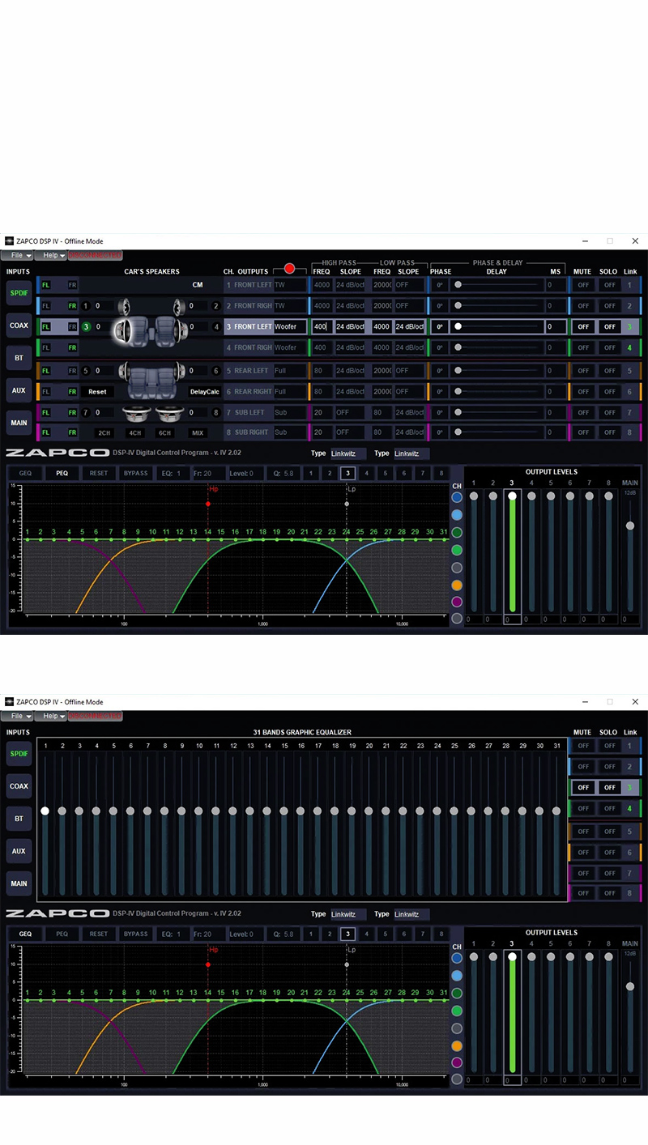Image resolution: width=648 pixels, height=1145 pixels.
Task: Click magenta CH circle in Graphic Equalizer window
Action: point(457,1062)
